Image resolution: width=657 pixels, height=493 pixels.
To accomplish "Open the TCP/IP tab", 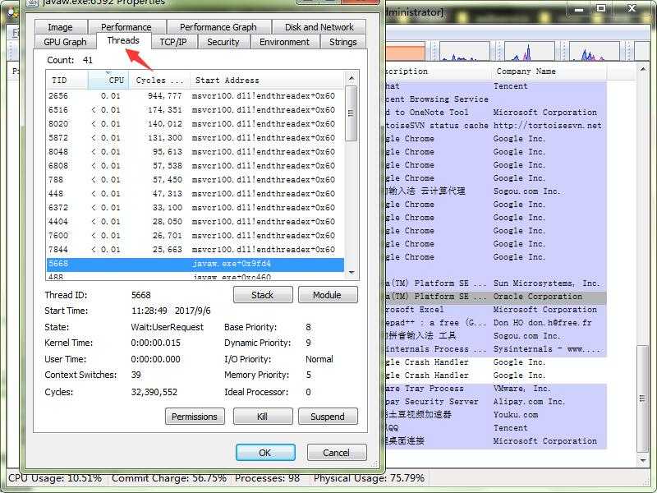I will point(173,42).
